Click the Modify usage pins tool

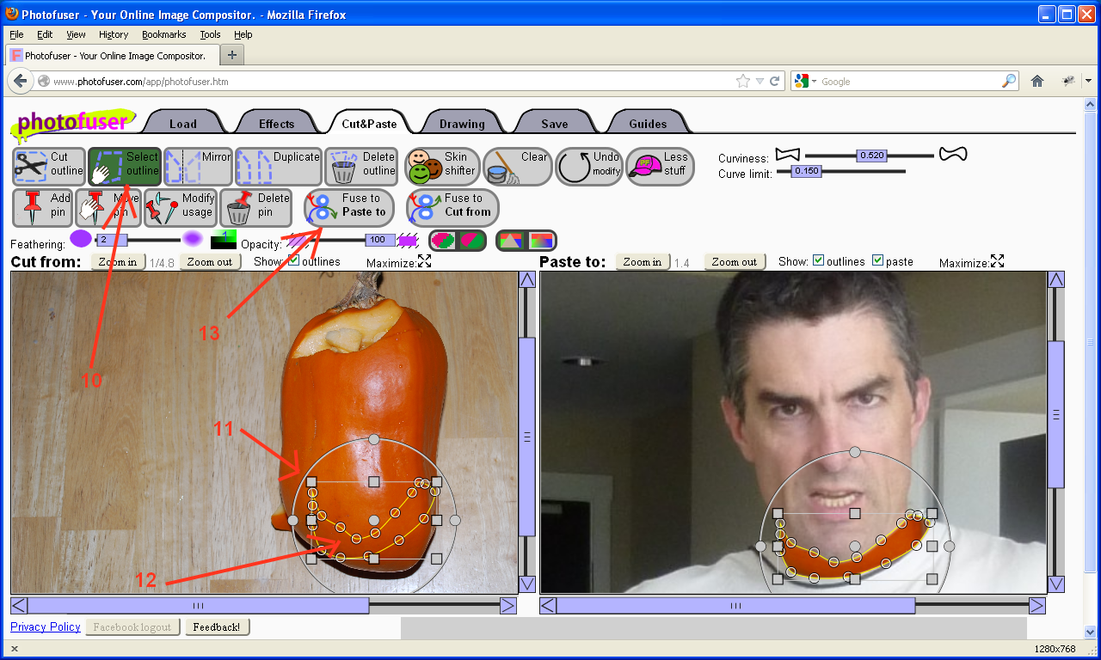coord(181,207)
